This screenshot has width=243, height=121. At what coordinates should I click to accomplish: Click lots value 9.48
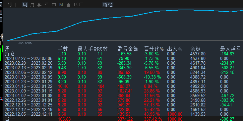pyautogui.click(x=62, y=68)
